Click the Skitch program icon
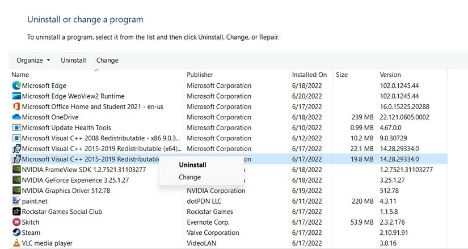This screenshot has width=468, height=249. 16,222
